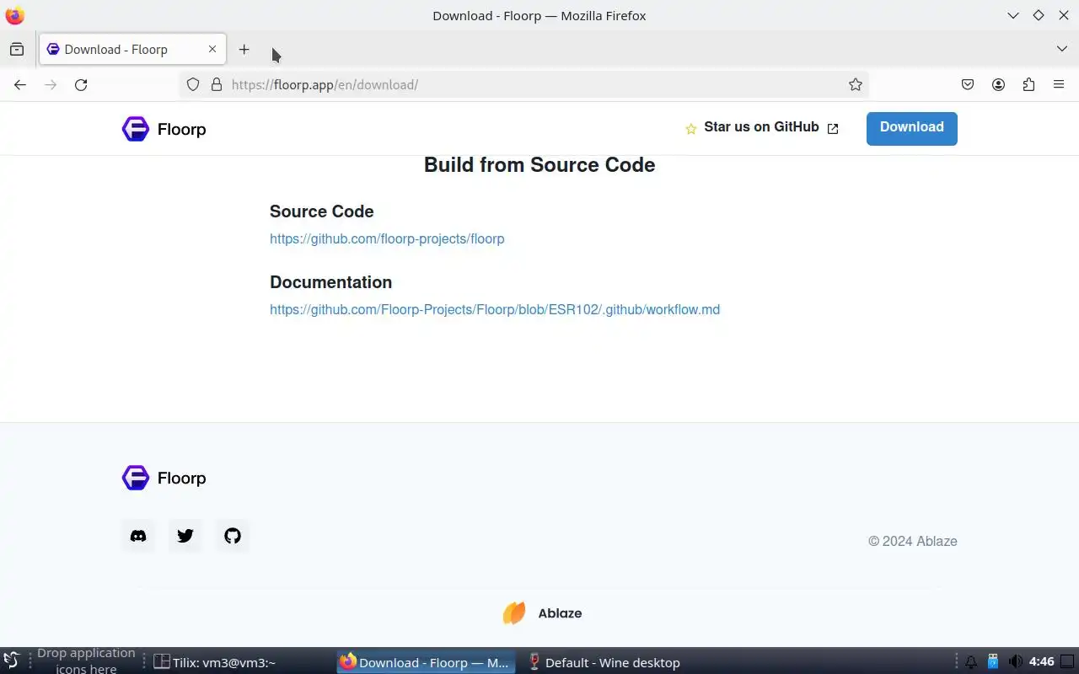Click the Floorp logo in page header

tap(164, 129)
